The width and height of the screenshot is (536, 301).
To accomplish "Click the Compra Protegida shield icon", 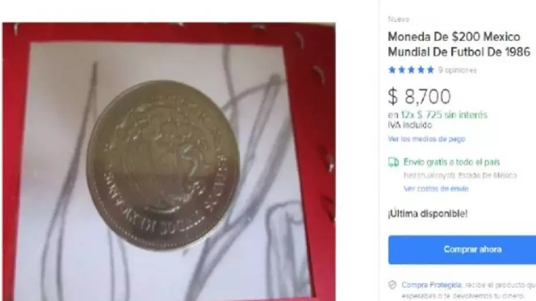I will coord(392,285).
